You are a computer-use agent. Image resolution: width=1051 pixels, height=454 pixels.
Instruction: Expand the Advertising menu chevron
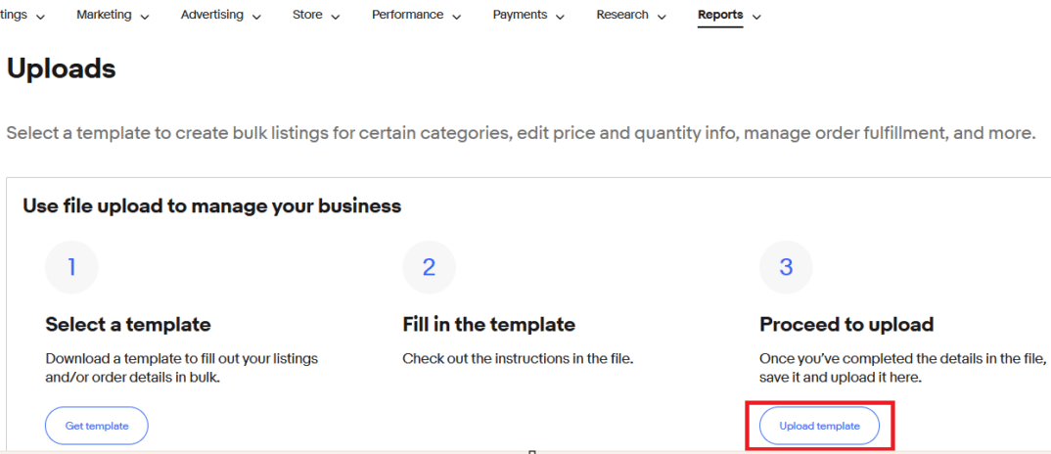[x=256, y=17]
